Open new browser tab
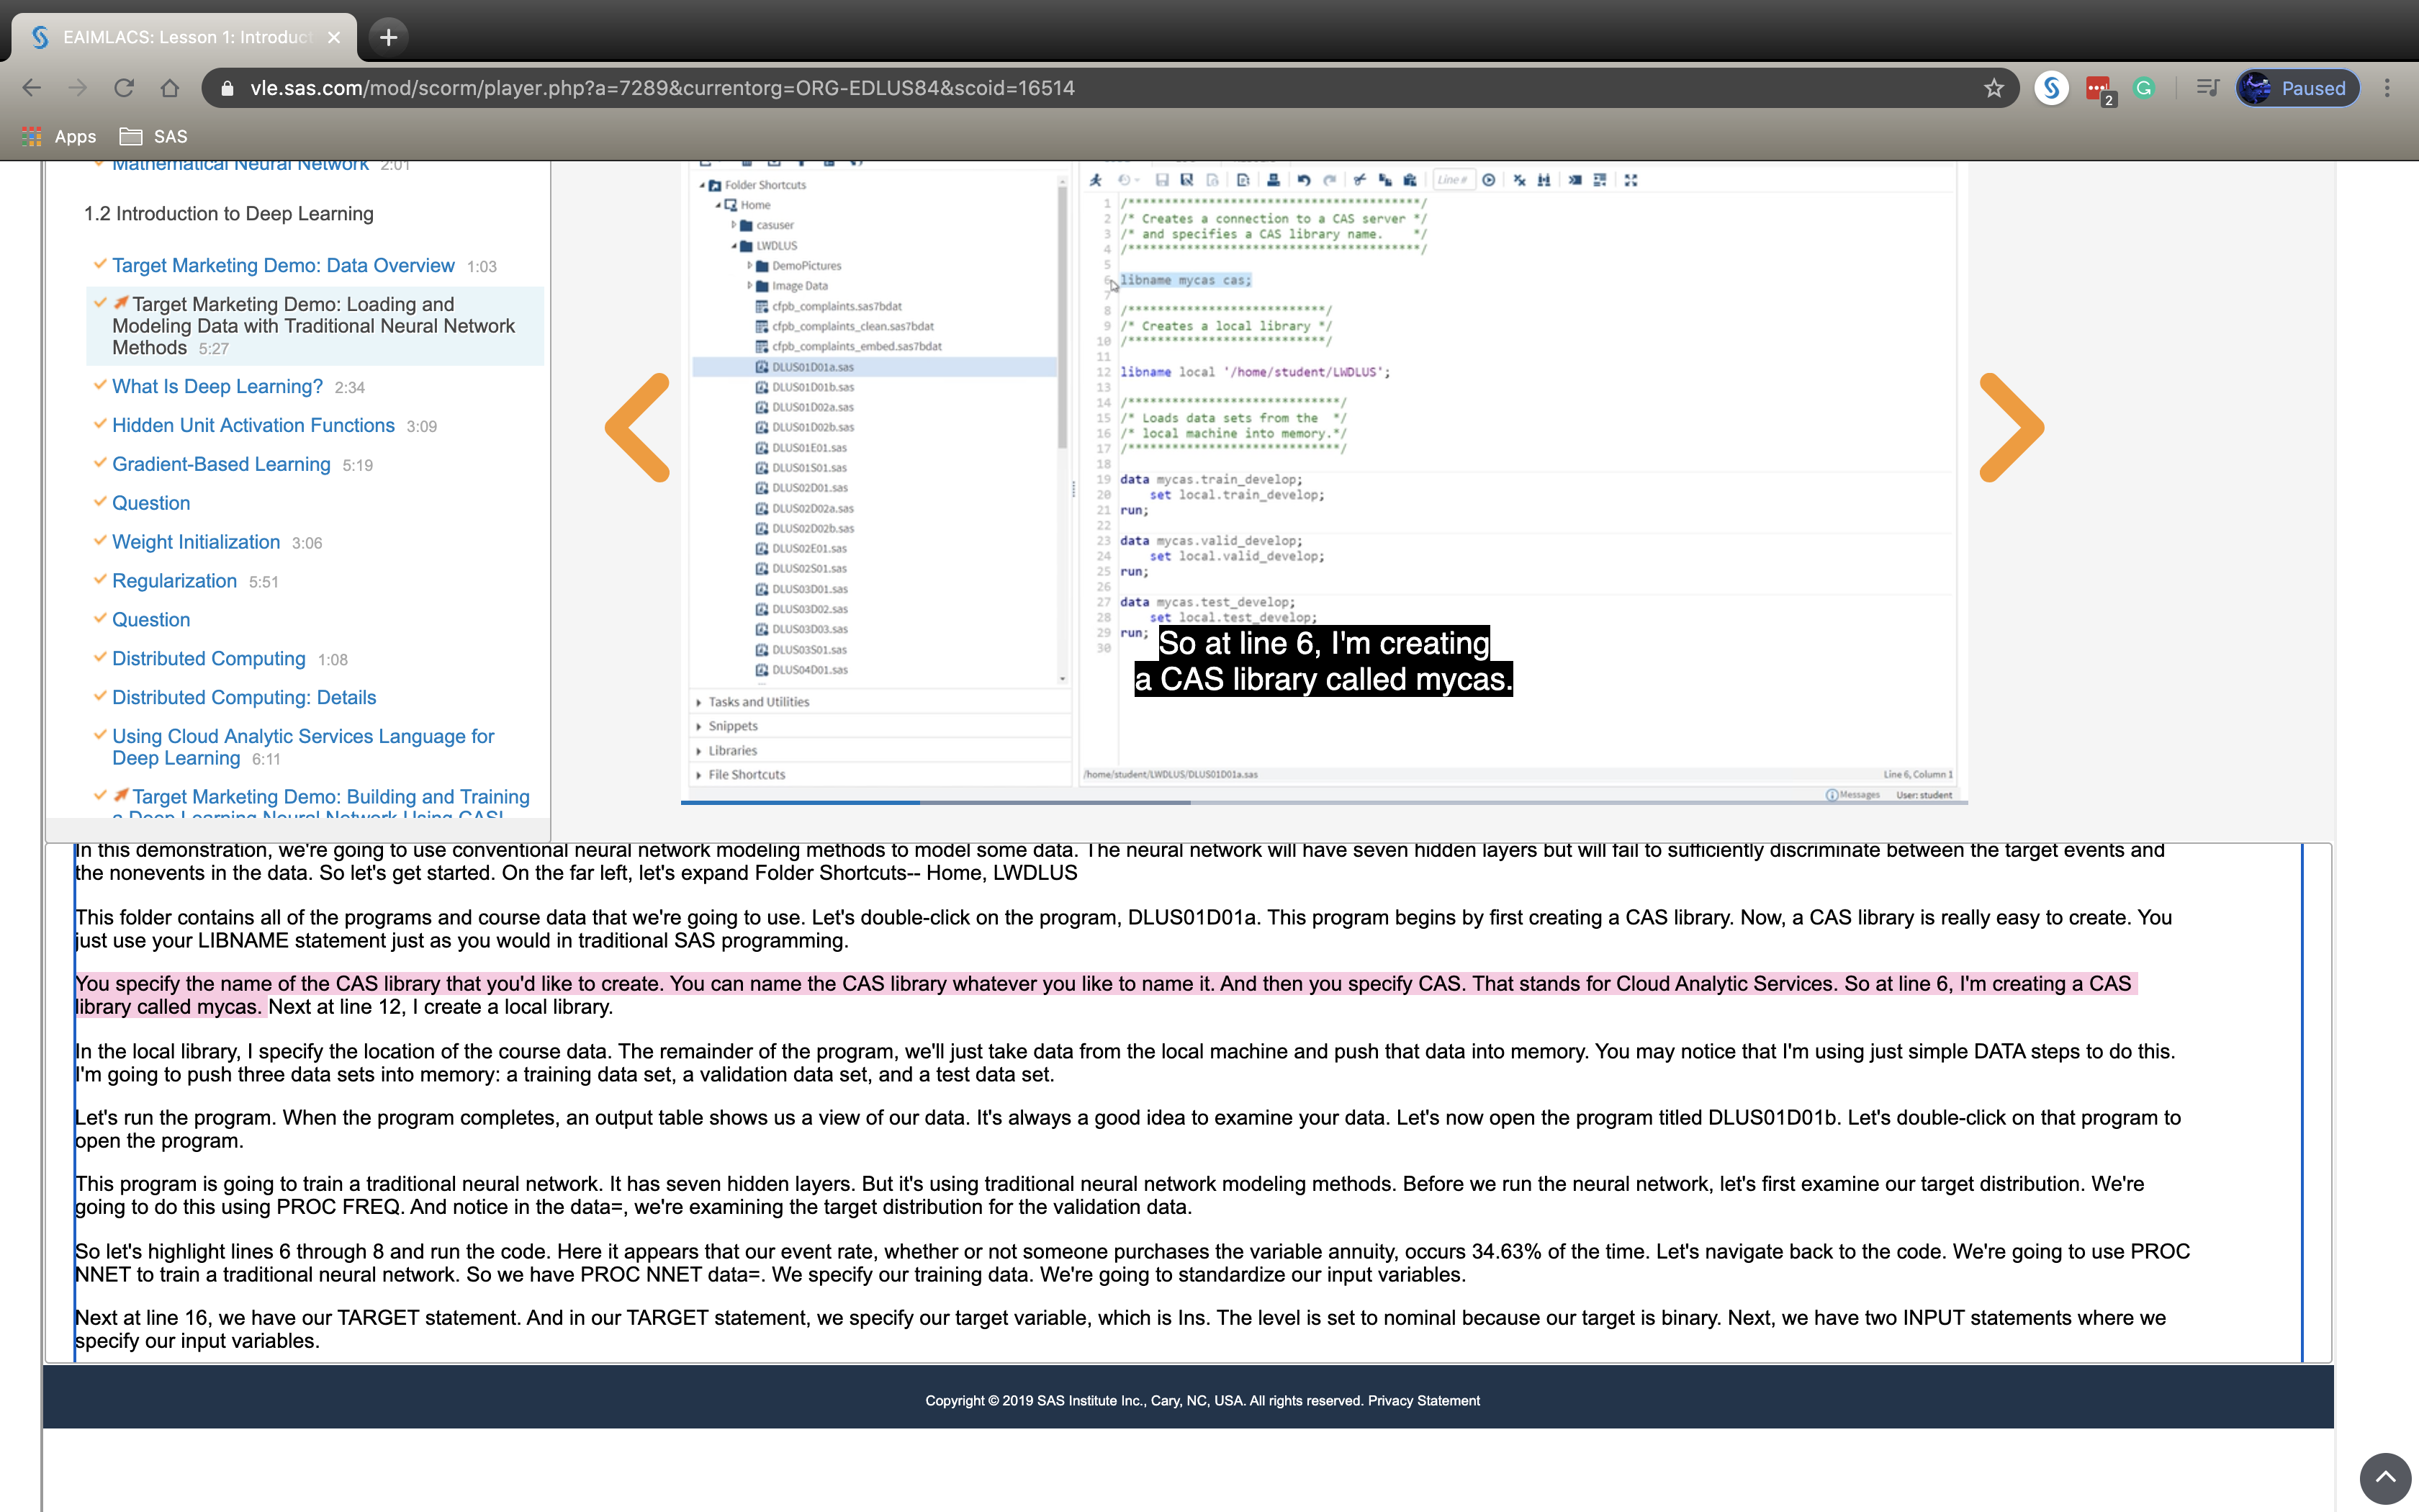The height and width of the screenshot is (1512, 2419). [389, 37]
